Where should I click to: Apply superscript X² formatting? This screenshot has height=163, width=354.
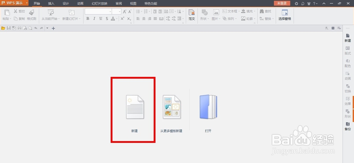point(122,19)
